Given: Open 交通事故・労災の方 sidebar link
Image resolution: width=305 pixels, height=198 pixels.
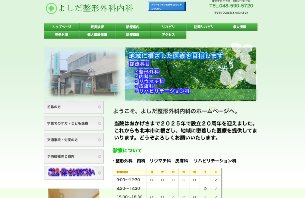Looking at the screenshot, I should pyautogui.click(x=74, y=140).
